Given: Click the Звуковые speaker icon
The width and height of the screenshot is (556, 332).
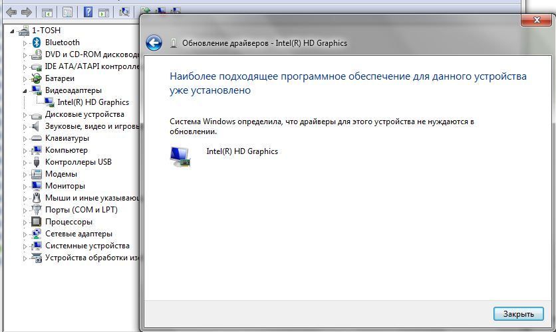Looking at the screenshot, I should click(x=36, y=126).
